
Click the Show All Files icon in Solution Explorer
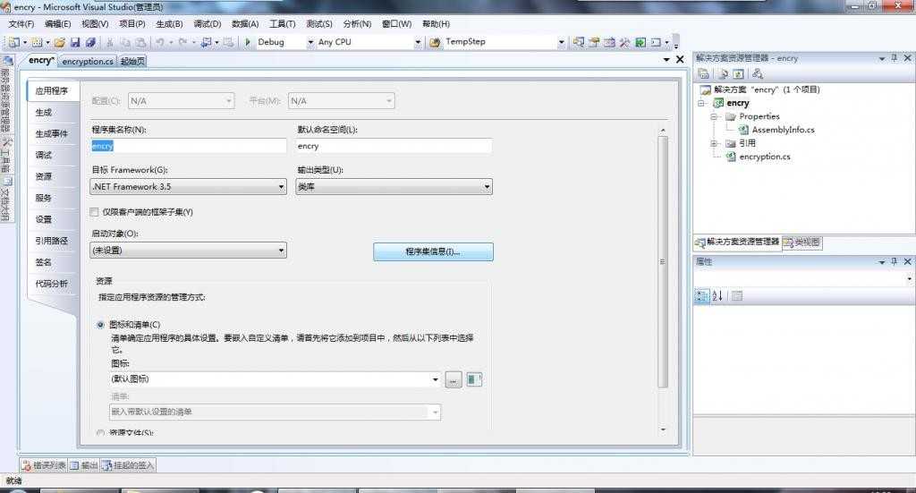[723, 73]
